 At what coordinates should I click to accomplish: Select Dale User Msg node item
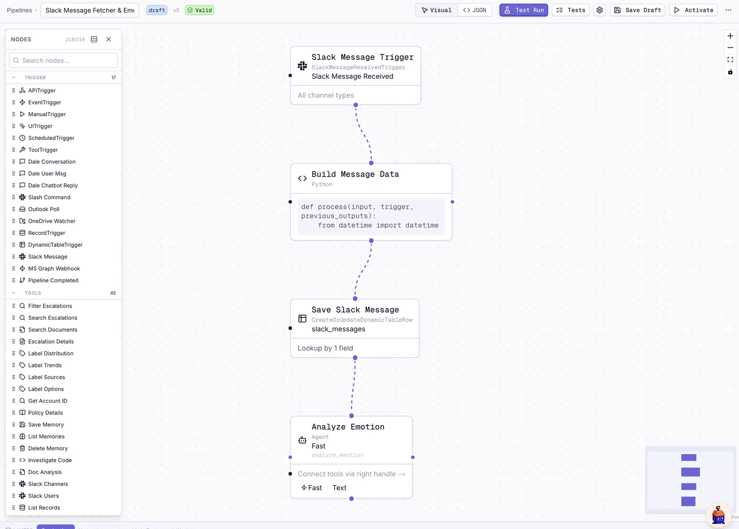click(64, 174)
